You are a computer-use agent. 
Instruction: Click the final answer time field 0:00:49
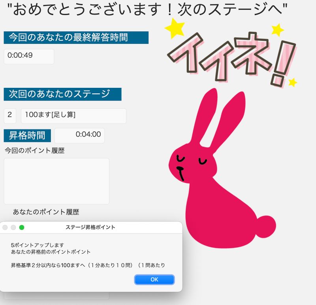[29, 57]
